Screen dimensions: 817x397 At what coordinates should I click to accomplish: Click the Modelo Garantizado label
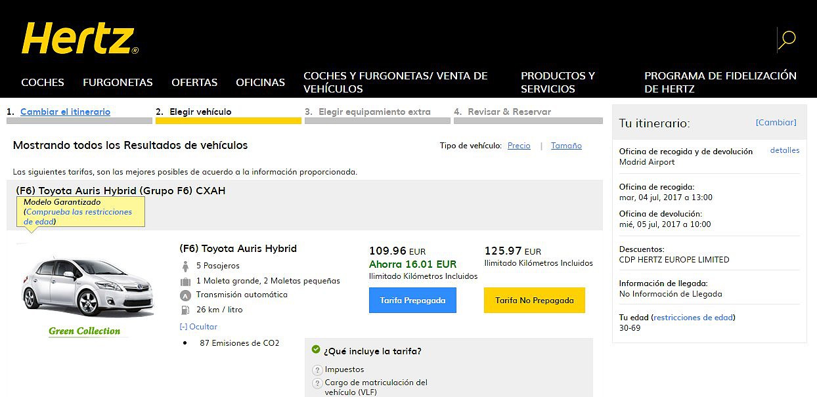click(62, 202)
